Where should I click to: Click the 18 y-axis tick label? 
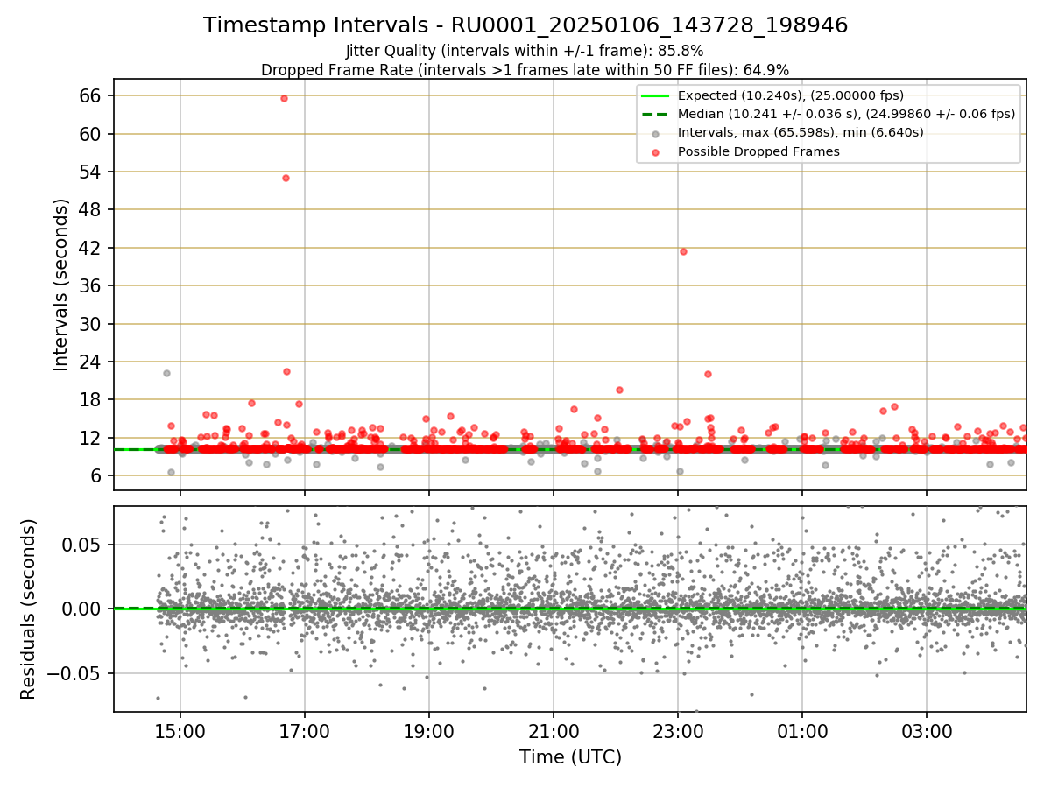[x=92, y=399]
